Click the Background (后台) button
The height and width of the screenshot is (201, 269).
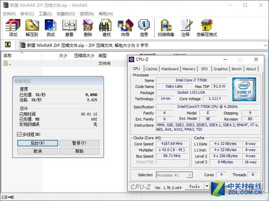tap(37, 143)
